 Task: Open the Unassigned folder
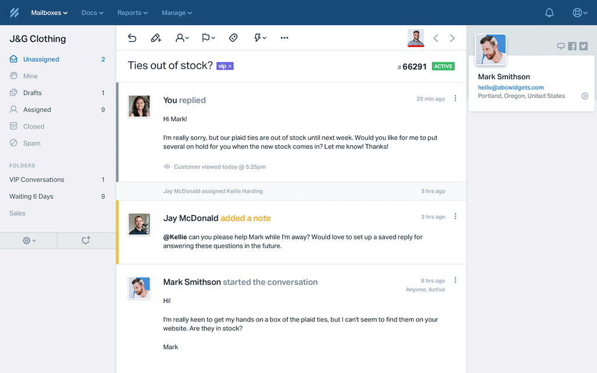point(41,59)
